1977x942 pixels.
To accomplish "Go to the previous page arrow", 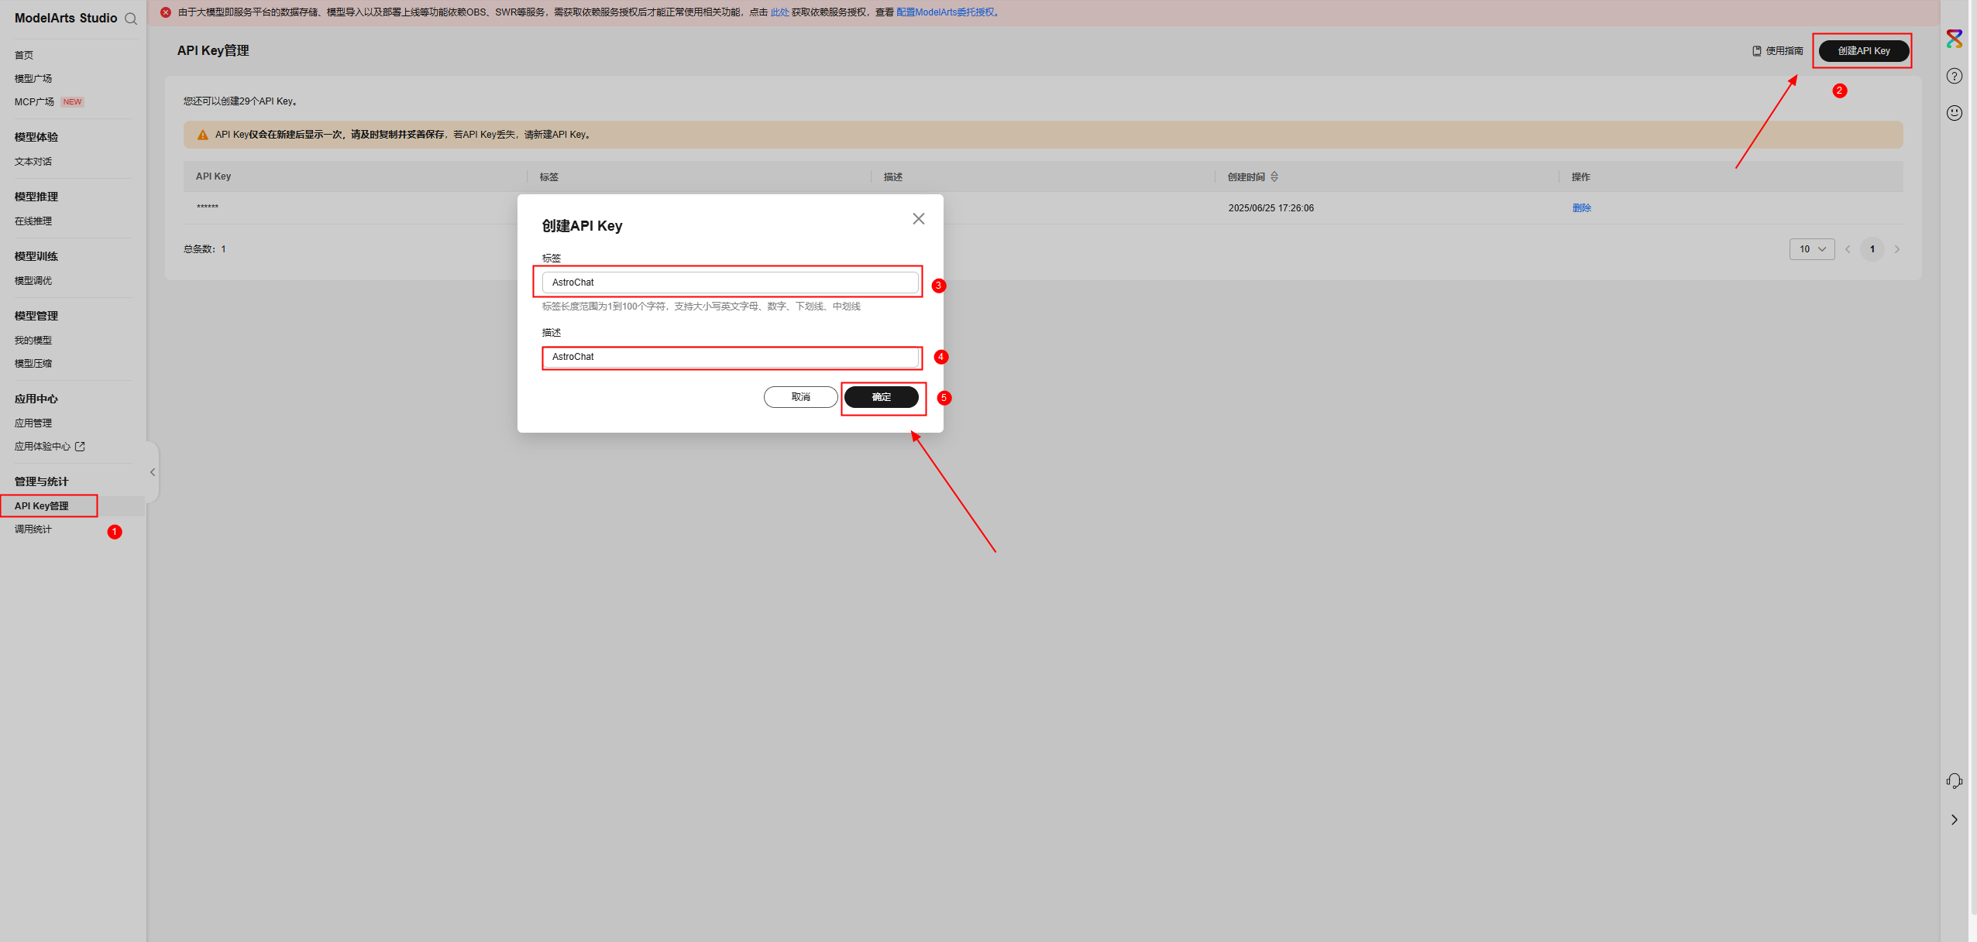I will point(1848,249).
